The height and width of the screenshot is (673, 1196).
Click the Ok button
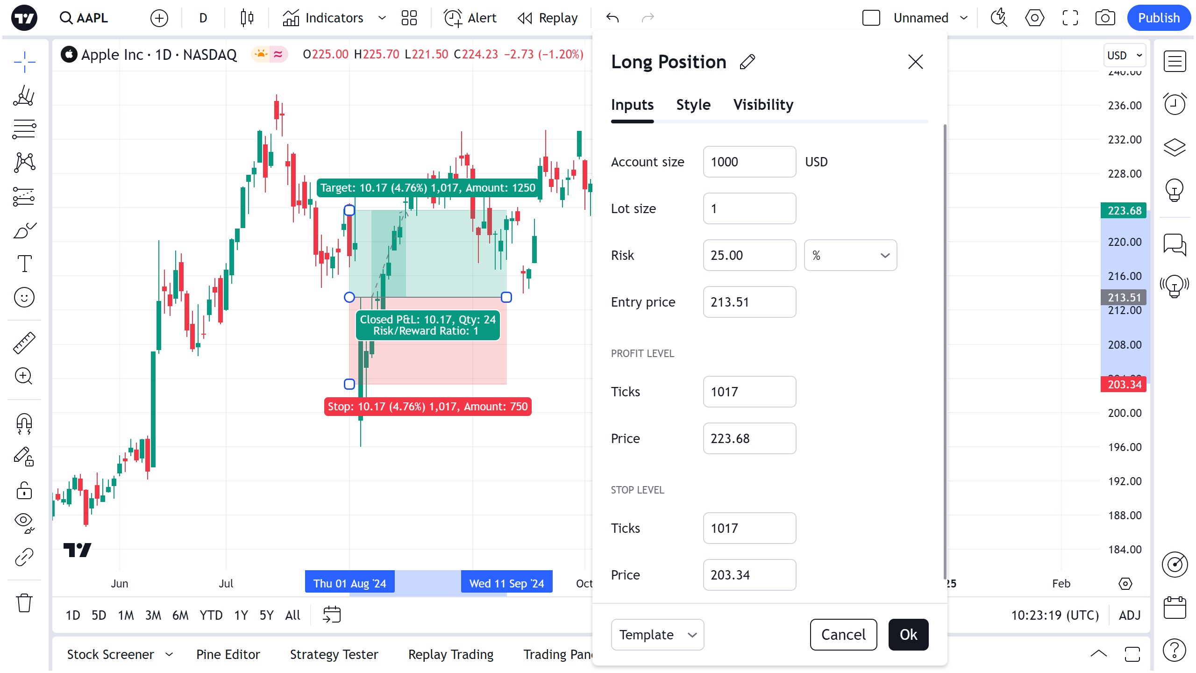pyautogui.click(x=908, y=635)
